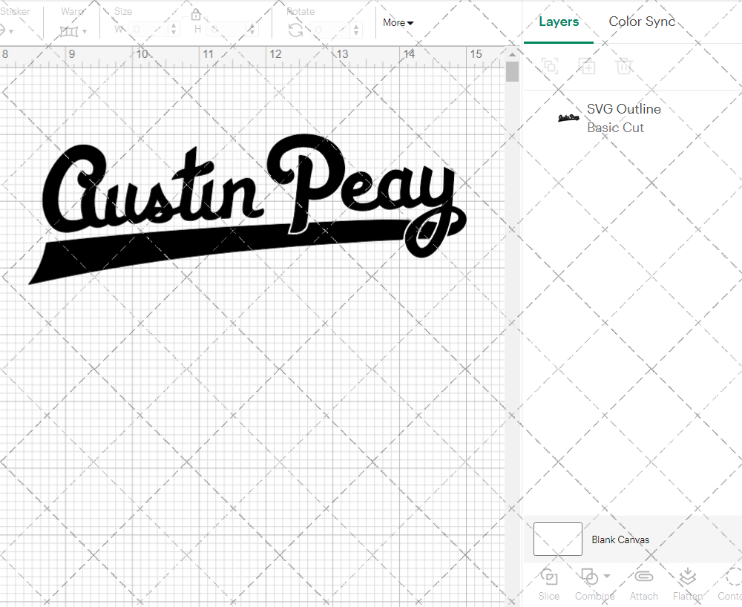This screenshot has height=607, width=742.
Task: Switch to the Color Sync tab
Action: click(642, 22)
